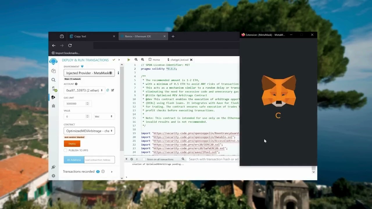Viewport: 372px width, 209px height.
Task: Click the Transactions recorded info icon
Action: coord(103,172)
